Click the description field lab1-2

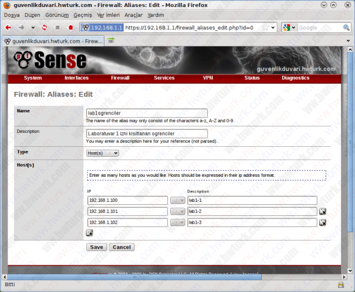(x=252, y=211)
